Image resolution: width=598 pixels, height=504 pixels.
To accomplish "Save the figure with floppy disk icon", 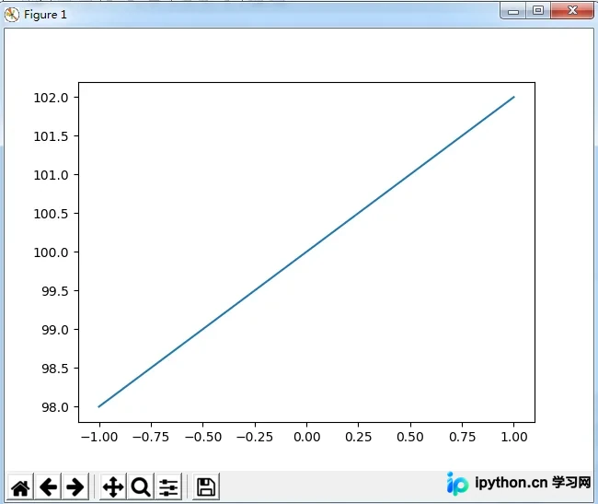I will [x=206, y=486].
